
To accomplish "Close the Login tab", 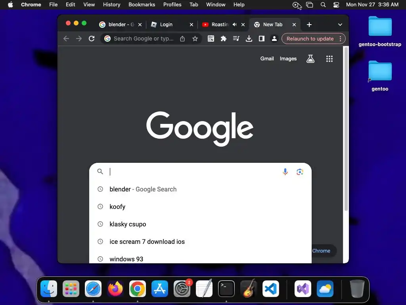I will [x=192, y=25].
